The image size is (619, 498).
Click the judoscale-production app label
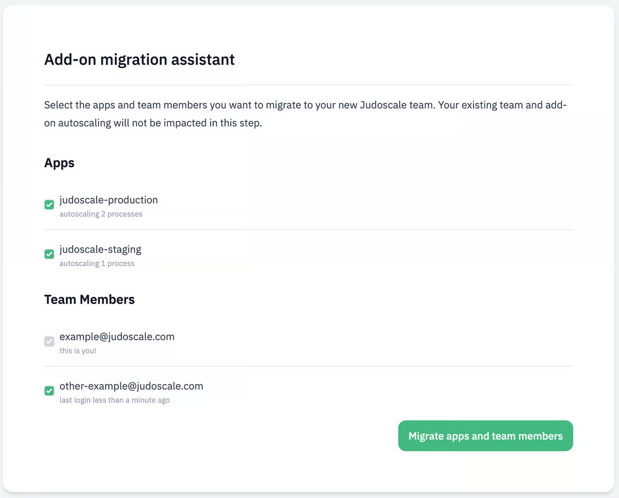[x=108, y=200]
